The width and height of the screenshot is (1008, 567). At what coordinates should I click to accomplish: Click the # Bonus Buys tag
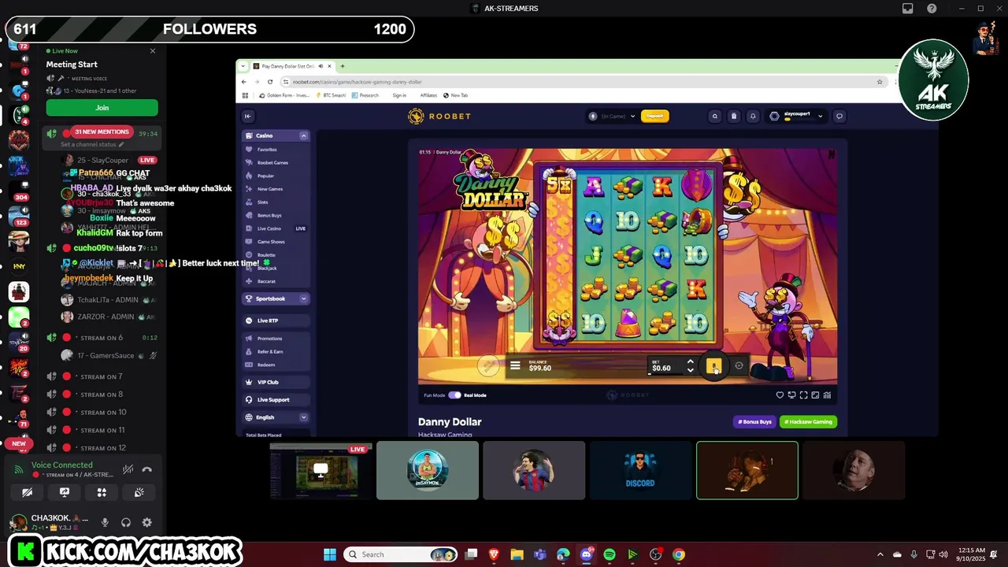[754, 422]
